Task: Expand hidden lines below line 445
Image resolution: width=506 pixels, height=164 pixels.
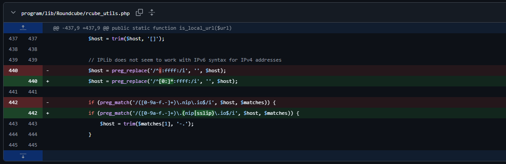Action: (x=23, y=156)
